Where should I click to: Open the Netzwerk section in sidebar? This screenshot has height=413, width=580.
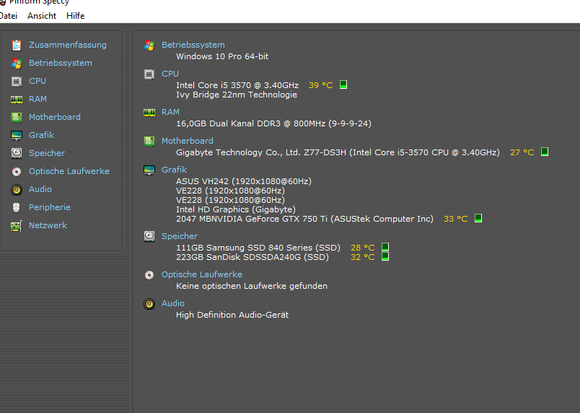[48, 225]
